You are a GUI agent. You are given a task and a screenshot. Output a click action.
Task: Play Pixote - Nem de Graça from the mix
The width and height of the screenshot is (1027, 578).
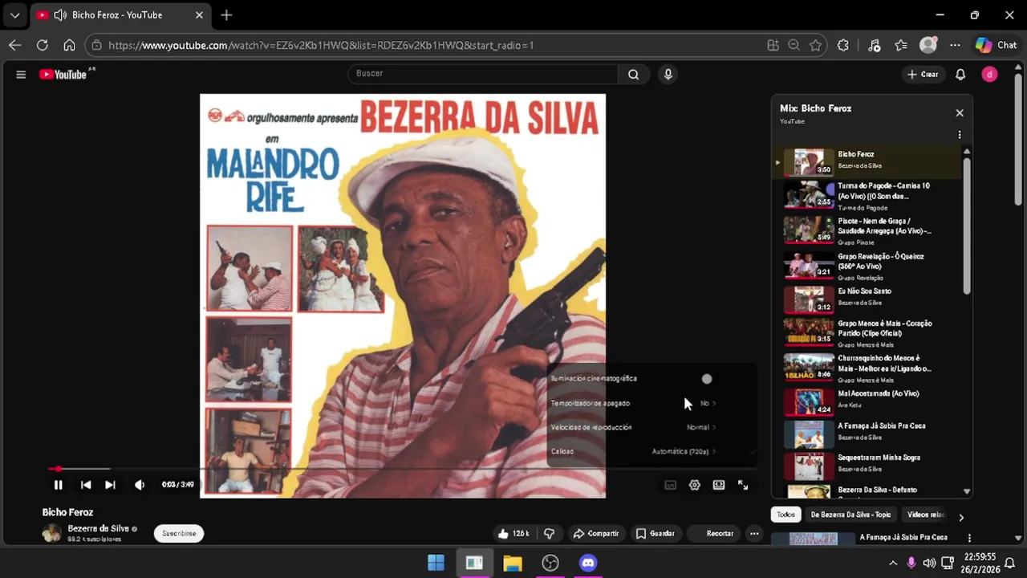[867, 230]
